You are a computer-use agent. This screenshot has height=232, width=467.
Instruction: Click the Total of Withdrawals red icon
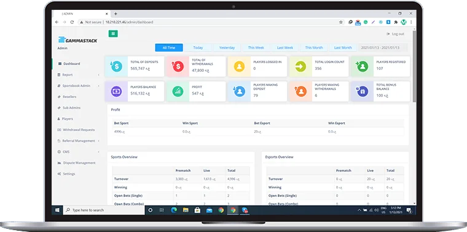[178, 66]
